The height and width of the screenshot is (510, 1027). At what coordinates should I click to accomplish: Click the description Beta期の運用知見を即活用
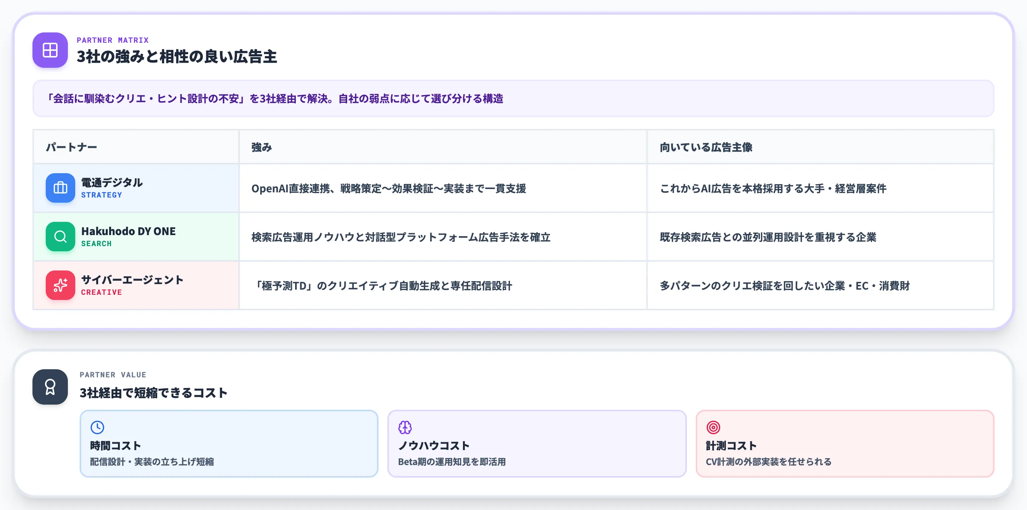coord(452,462)
